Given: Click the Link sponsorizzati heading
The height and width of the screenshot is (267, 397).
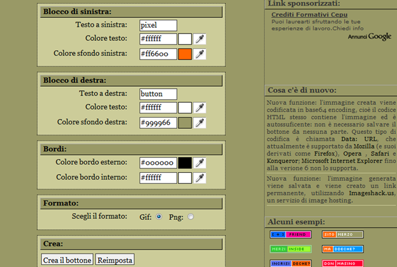Looking at the screenshot, I should (x=304, y=4).
